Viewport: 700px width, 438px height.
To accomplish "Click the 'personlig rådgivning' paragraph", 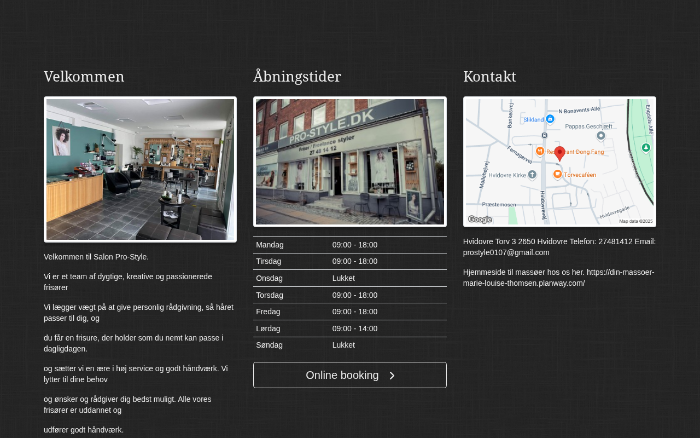I will (139, 313).
